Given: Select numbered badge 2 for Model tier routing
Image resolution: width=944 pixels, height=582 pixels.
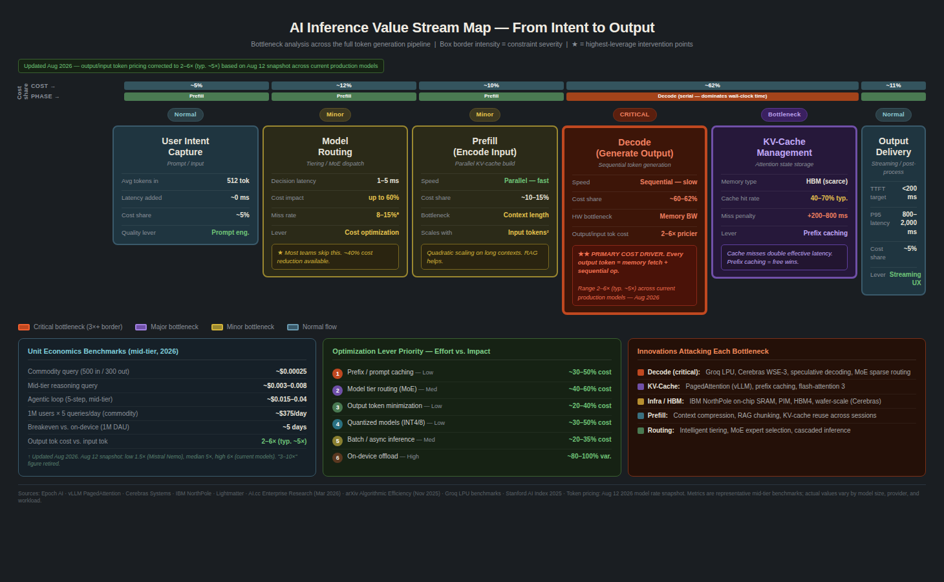Looking at the screenshot, I should pyautogui.click(x=338, y=391).
